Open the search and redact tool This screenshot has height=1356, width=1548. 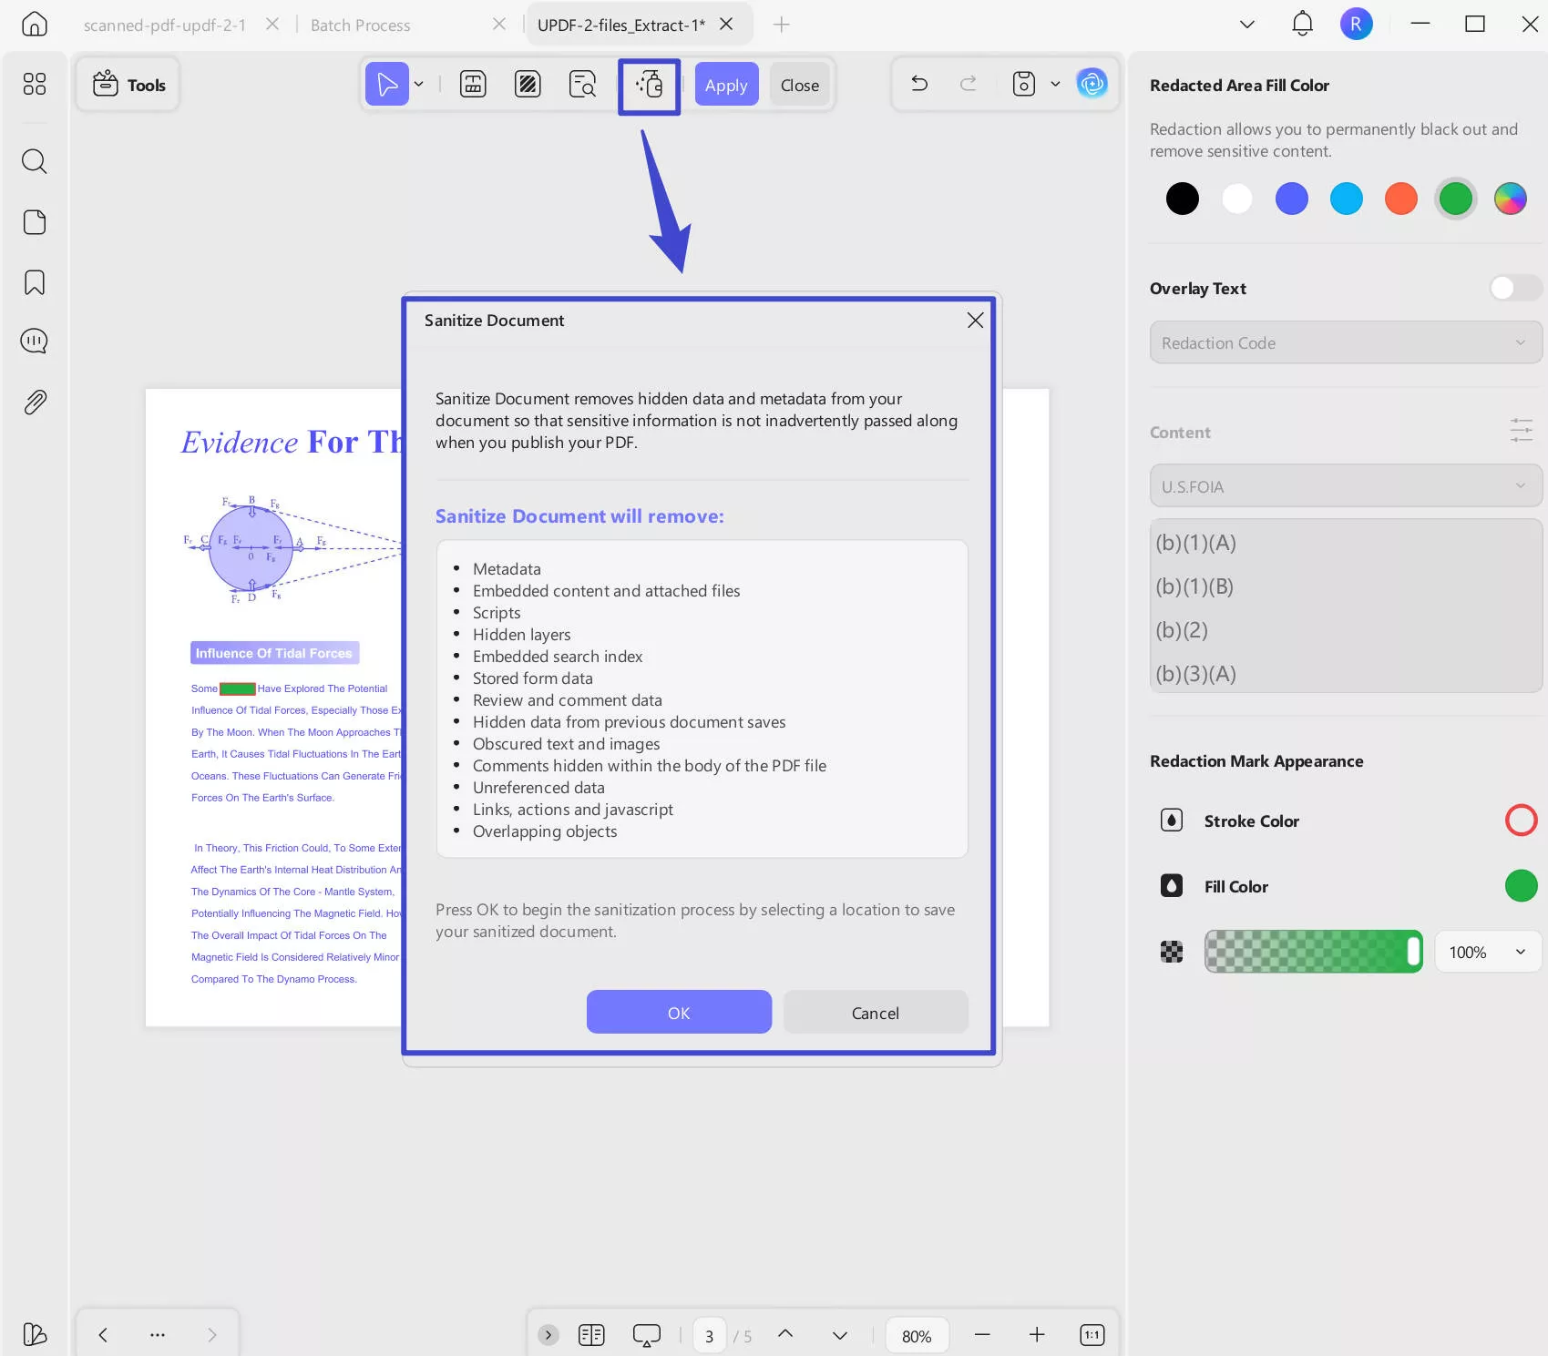pyautogui.click(x=582, y=85)
